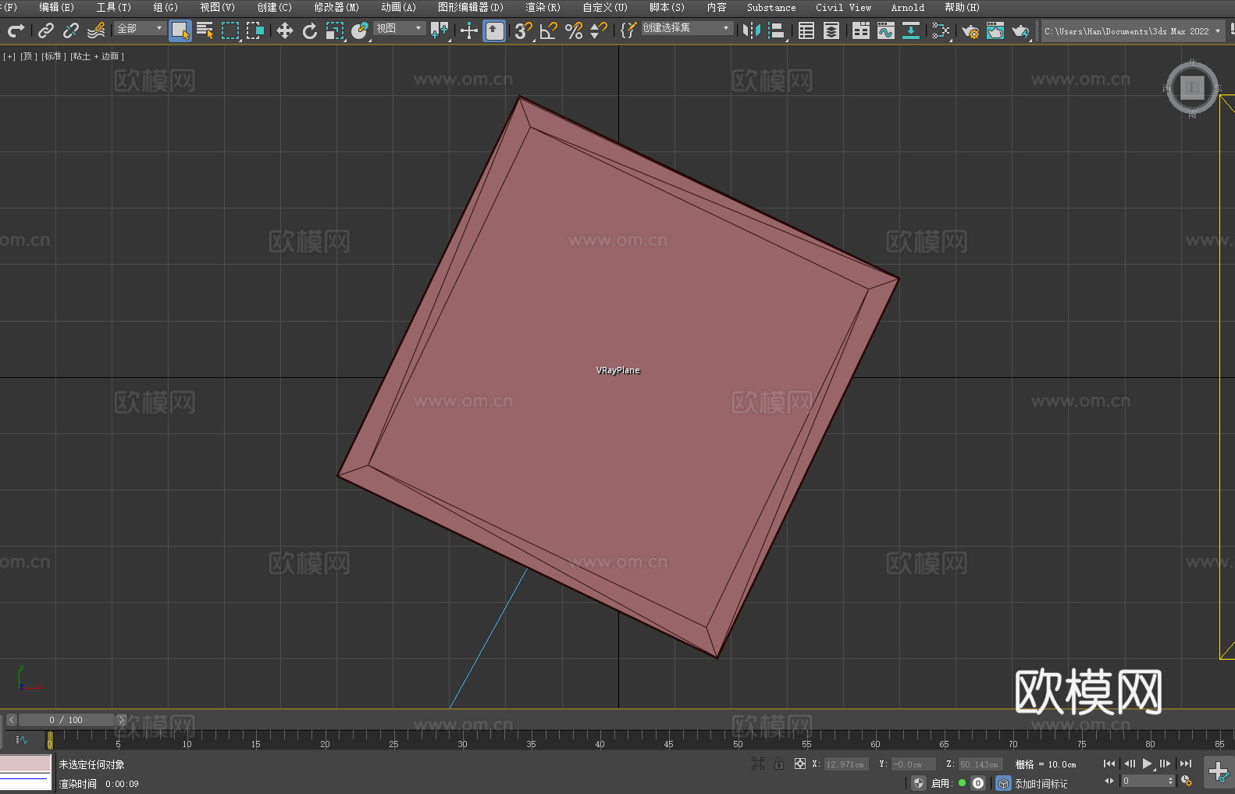Open the Arnold menu
Image resolution: width=1235 pixels, height=794 pixels.
coord(907,7)
